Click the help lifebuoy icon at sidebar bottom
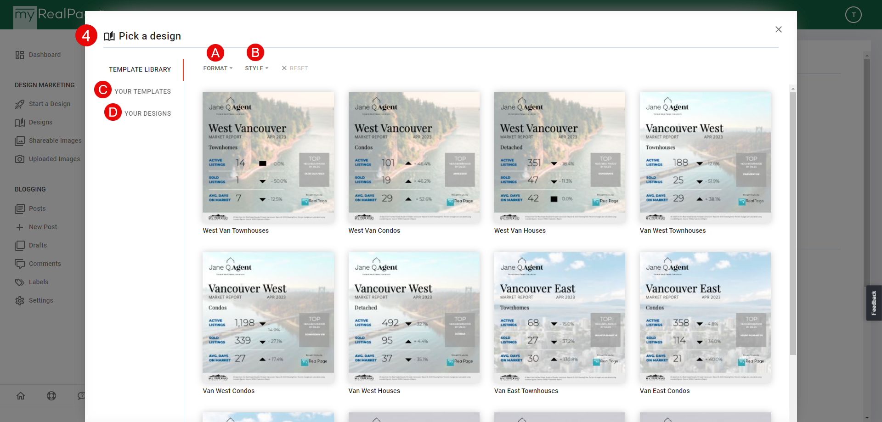The width and height of the screenshot is (882, 422). click(51, 396)
